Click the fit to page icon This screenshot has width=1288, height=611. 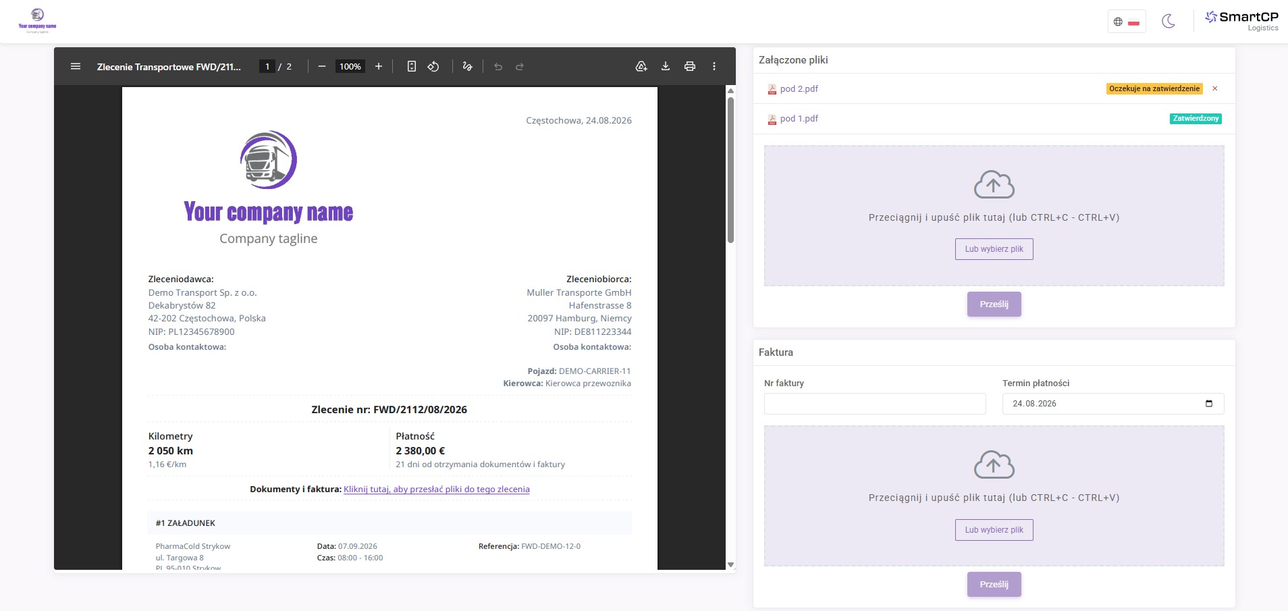tap(412, 66)
